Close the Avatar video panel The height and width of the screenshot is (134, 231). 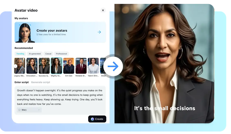pyautogui.click(x=103, y=10)
